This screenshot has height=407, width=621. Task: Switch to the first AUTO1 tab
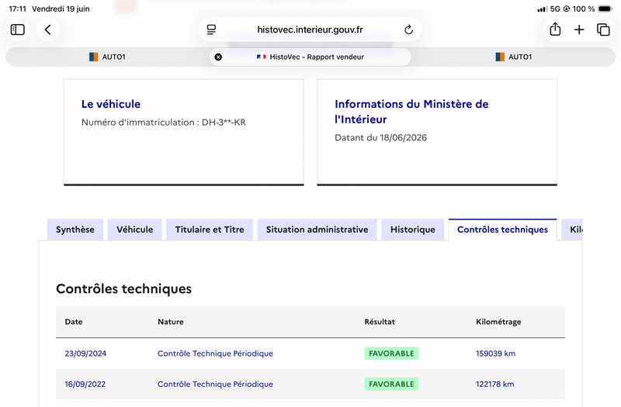107,57
